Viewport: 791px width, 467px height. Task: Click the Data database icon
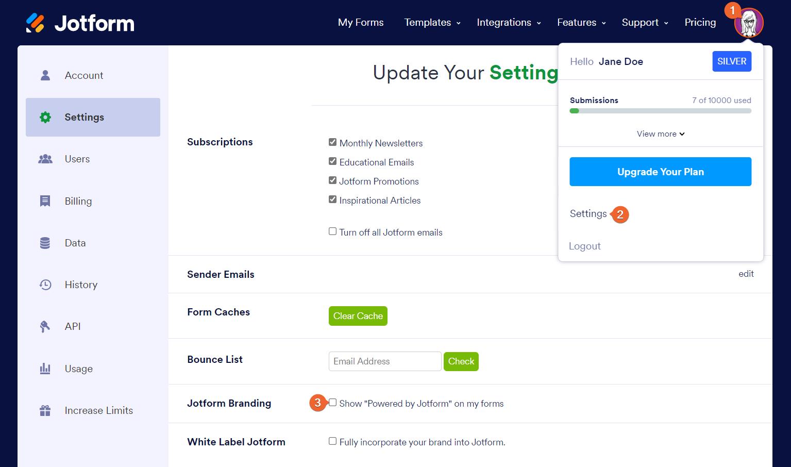[x=45, y=243]
